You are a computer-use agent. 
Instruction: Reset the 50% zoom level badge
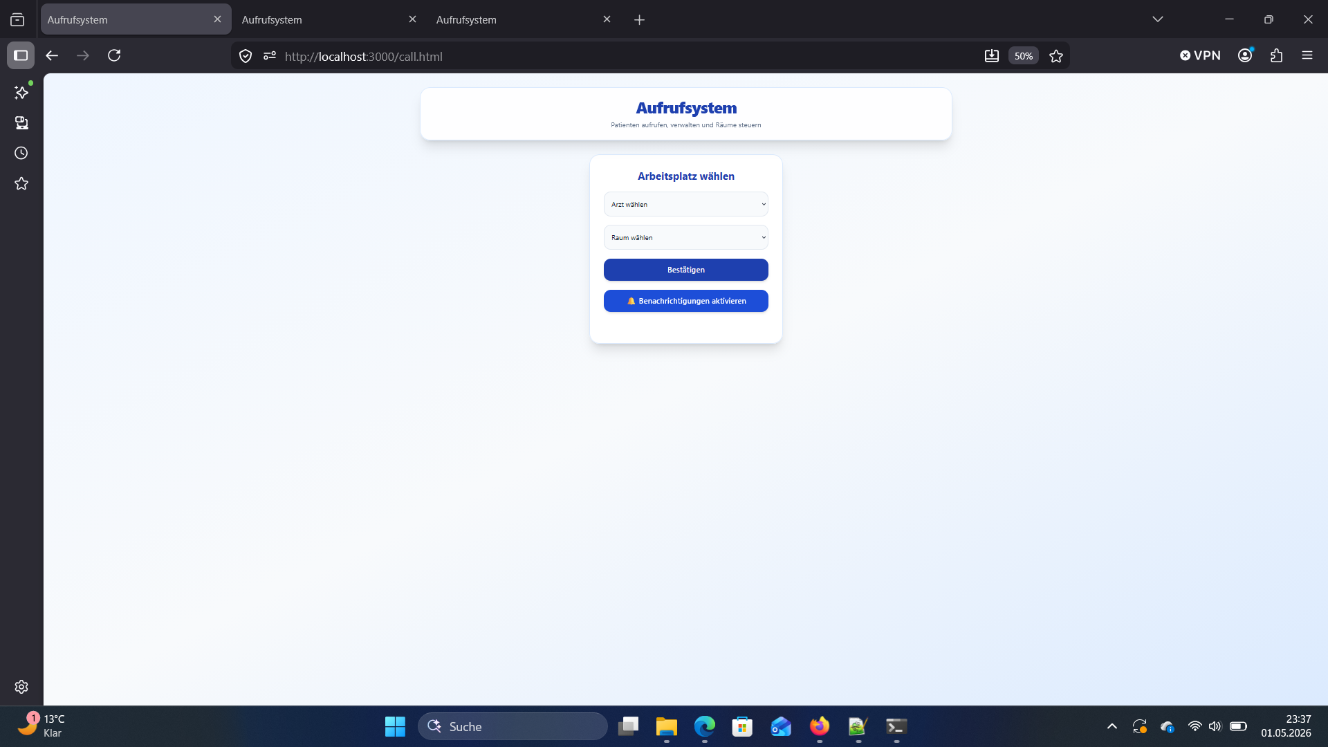(x=1024, y=56)
